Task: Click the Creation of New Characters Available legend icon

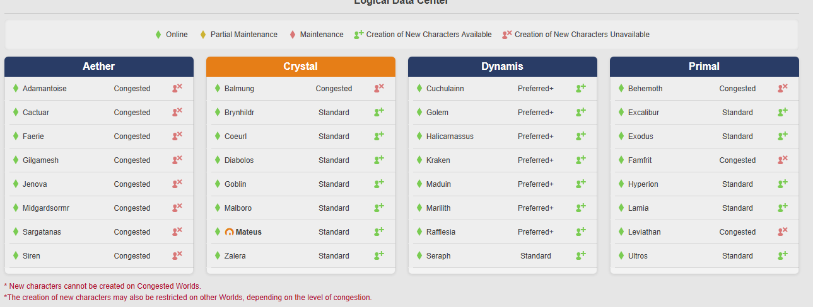Action: (x=359, y=34)
